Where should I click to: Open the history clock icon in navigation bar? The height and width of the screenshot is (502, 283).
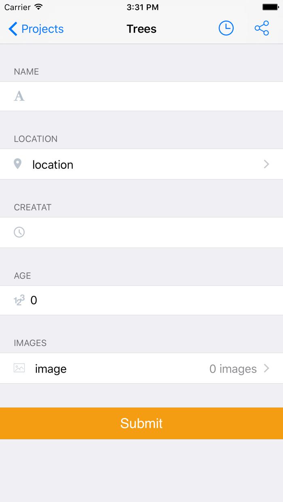[x=226, y=28]
